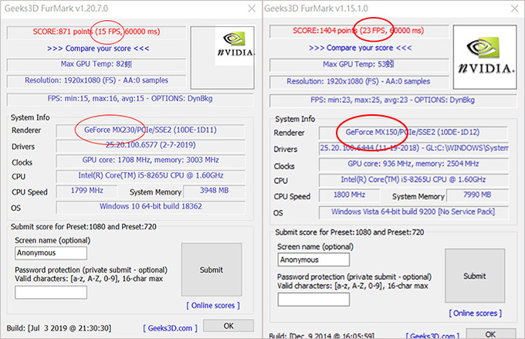The height and width of the screenshot is (339, 525).
Task: Focus the Anonymous screen name field in v1.20.7.0
Action: 51,253
